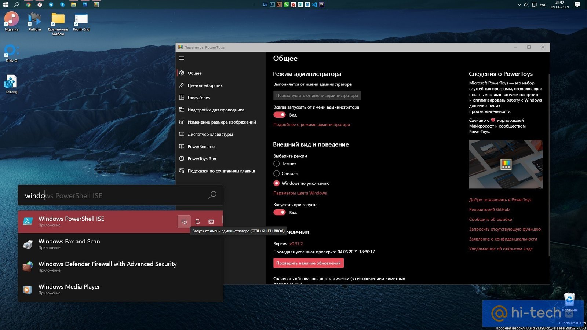
Task: Select the Временные файлы desktop folder
Action: coord(58,23)
